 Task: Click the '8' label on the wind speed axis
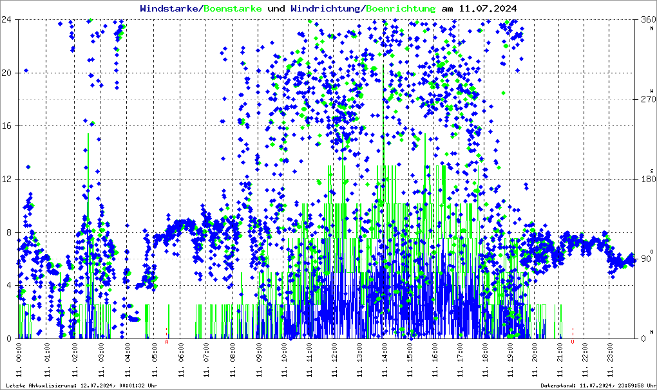click(x=9, y=232)
